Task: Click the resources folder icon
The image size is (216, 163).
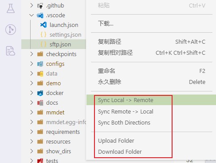Action: tap(40, 141)
